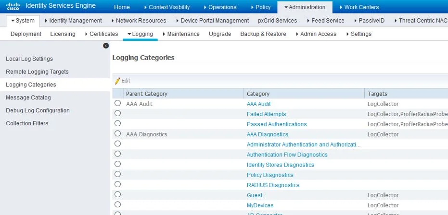This screenshot has height=215, width=448.
Task: Expand the Feed Service submenu
Action: point(325,21)
